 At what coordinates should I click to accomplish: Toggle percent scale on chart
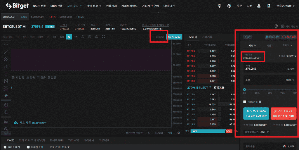coord(149,133)
